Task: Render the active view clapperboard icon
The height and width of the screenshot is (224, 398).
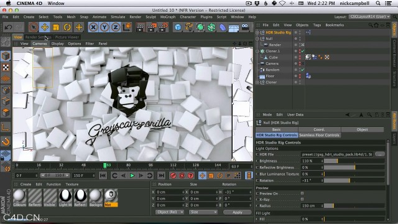Action: coord(140,27)
